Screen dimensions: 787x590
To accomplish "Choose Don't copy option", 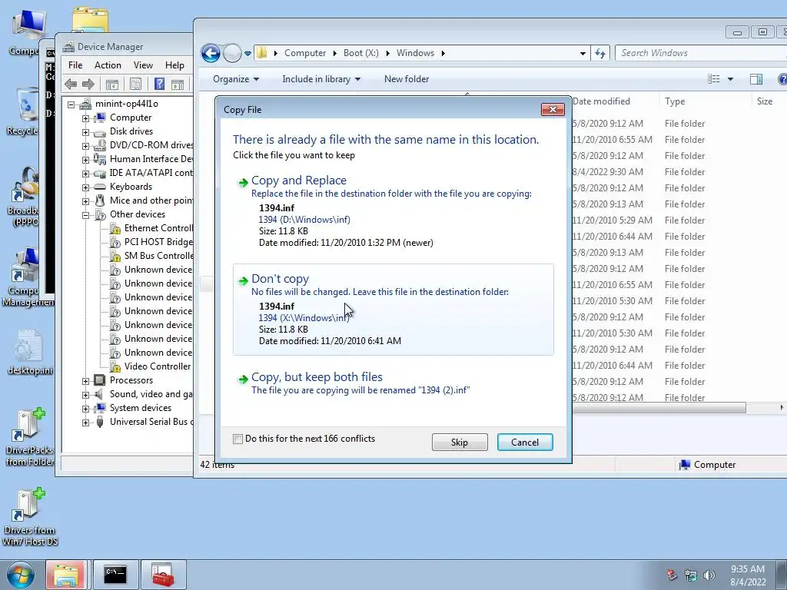I will tap(393, 310).
